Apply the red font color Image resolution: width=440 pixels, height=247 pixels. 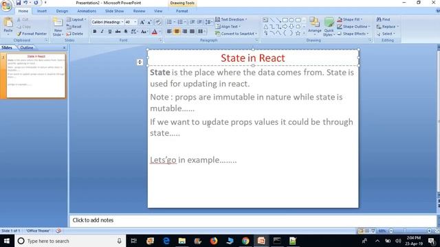point(154,32)
